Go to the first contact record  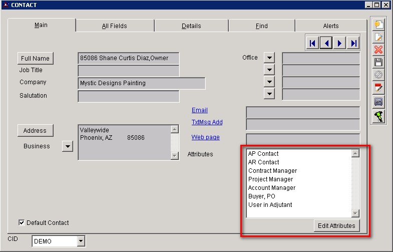pyautogui.click(x=312, y=44)
